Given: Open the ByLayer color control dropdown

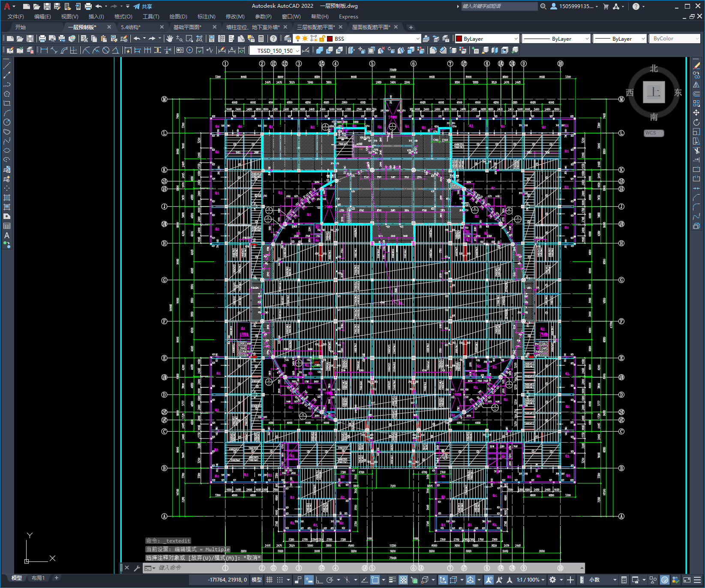Looking at the screenshot, I should 487,39.
